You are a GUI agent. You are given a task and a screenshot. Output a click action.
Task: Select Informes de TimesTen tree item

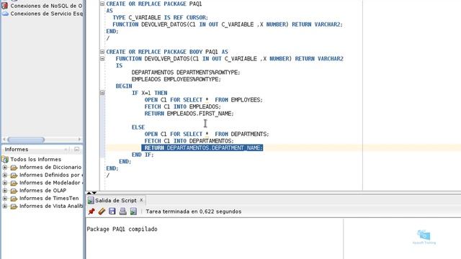pos(49,199)
